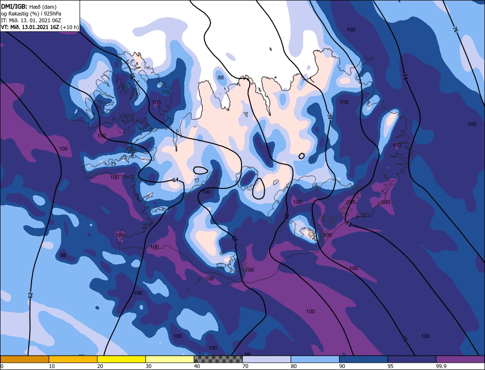
Task: Click the 'DMI/IGB: Hæð (dam)' title line
Action: point(29,6)
